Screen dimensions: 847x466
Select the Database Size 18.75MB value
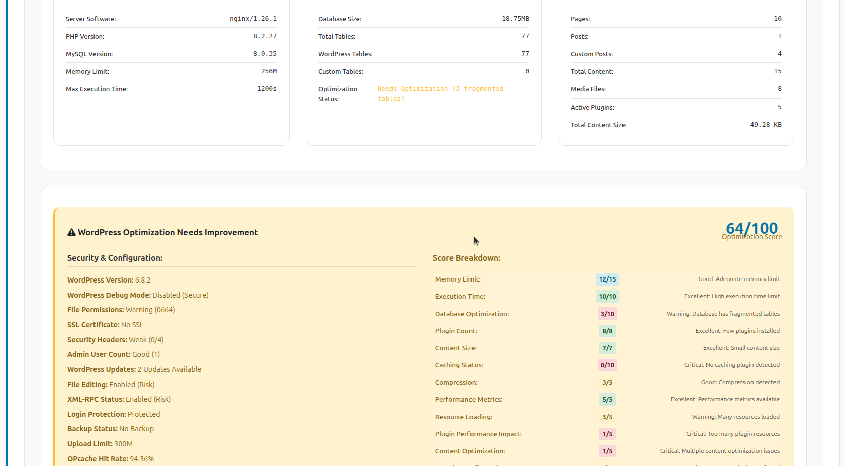pyautogui.click(x=515, y=19)
